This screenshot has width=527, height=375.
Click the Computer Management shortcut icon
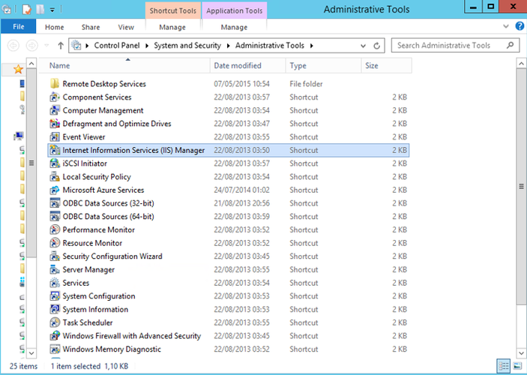pos(55,110)
